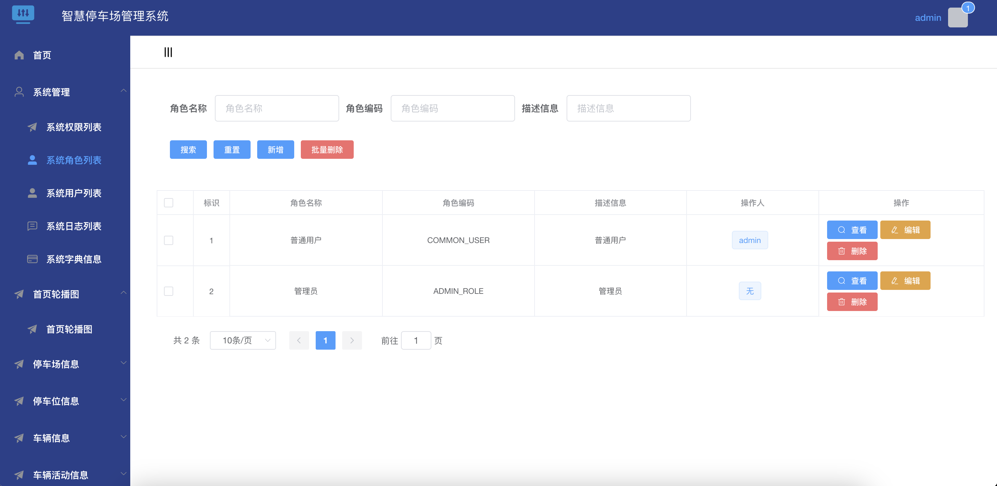Click the 查看 button for COMMON_USER row
The width and height of the screenshot is (997, 486).
coord(852,230)
